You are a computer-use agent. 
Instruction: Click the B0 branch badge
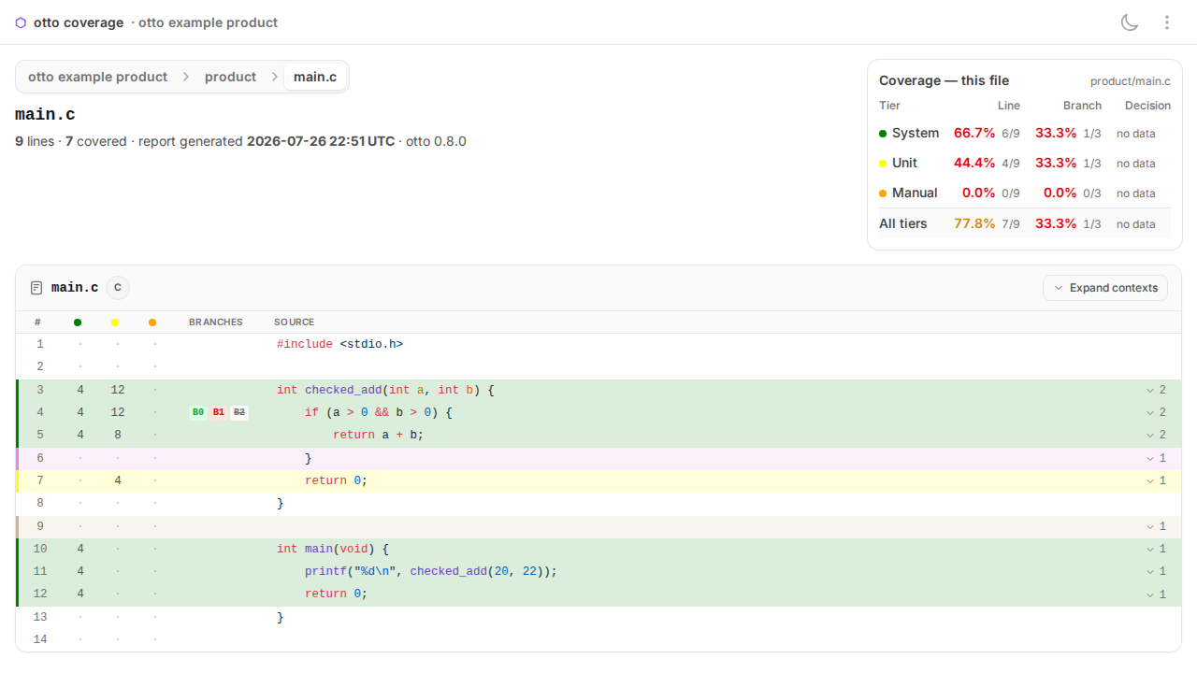(198, 412)
